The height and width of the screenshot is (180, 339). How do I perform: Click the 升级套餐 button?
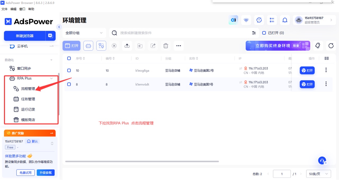pos(46,173)
